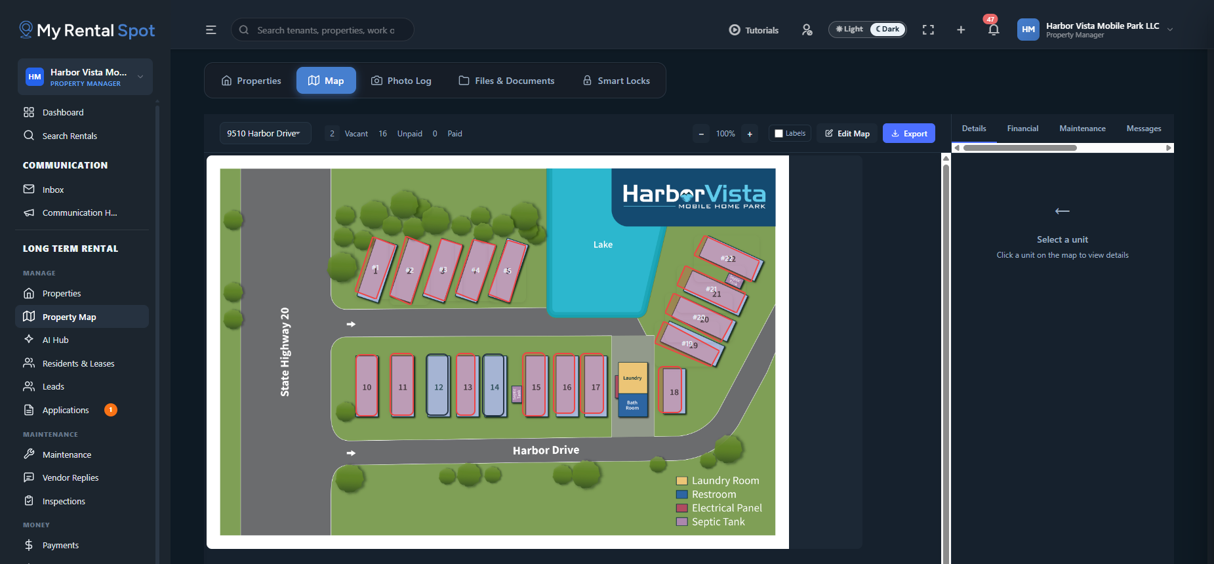Zoom in the map with plus button
1214x564 pixels.
coord(750,134)
